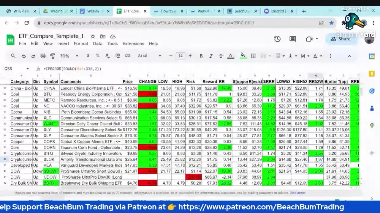Switch to the Discord browser tab
Viewport: 380px width, 213px height.
pos(278,11)
